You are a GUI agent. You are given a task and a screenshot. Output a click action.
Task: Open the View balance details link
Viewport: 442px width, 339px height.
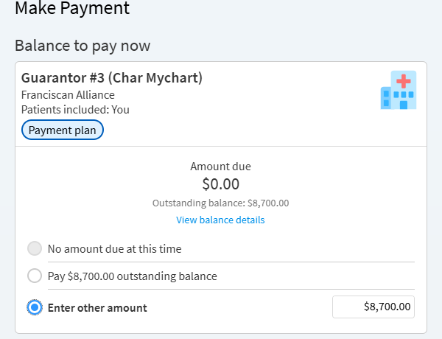pyautogui.click(x=220, y=220)
